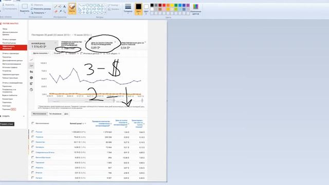Image resolution: width=329 pixels, height=185 pixels.
Task: Select the Pencil tool in Paint
Action: click(56, 7)
